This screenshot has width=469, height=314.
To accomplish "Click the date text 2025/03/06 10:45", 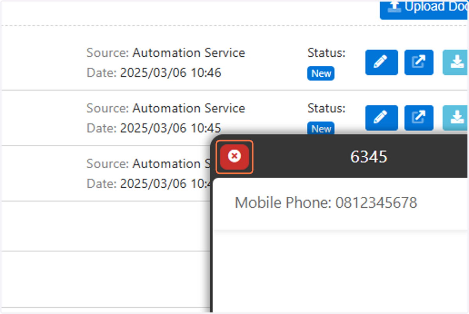I will click(x=170, y=128).
